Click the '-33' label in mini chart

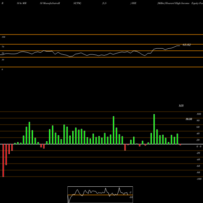click(131, 197)
